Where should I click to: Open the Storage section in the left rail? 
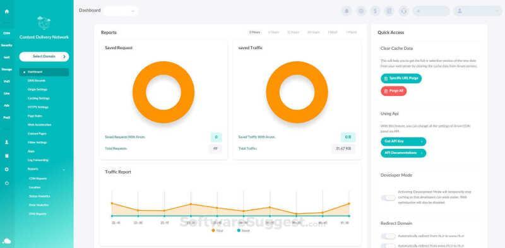7,69
